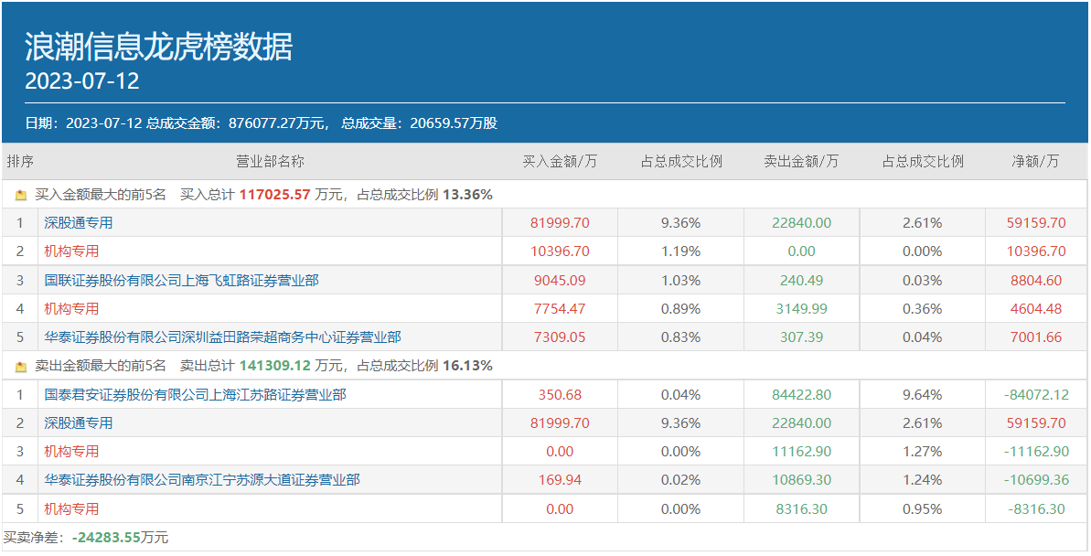
Task: Click the 营业部名称 column header
Action: click(270, 162)
